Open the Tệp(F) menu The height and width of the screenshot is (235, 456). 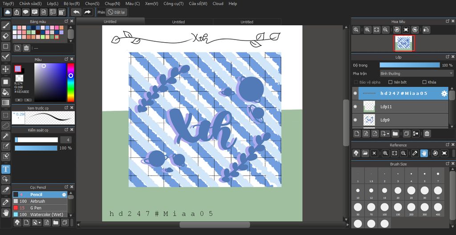point(8,4)
